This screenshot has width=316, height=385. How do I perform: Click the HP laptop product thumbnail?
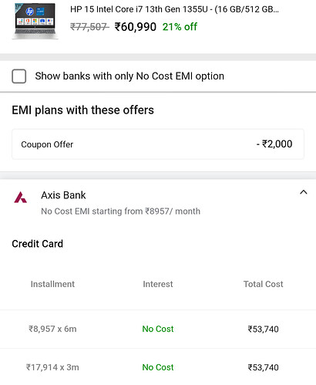pyautogui.click(x=35, y=21)
